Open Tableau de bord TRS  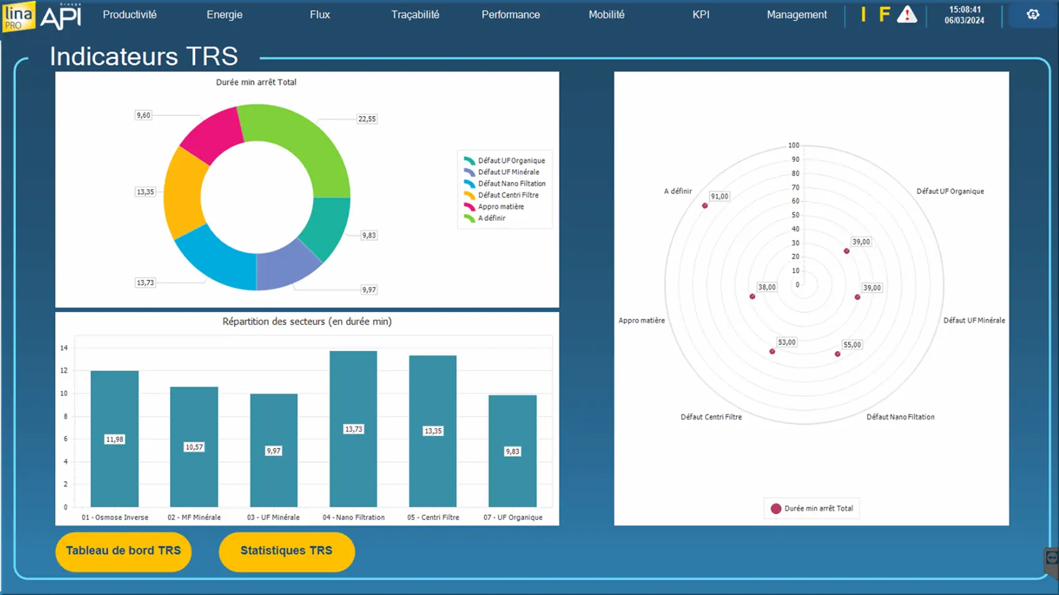click(123, 551)
